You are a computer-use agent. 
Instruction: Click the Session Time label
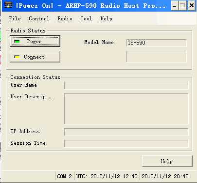point(28,143)
